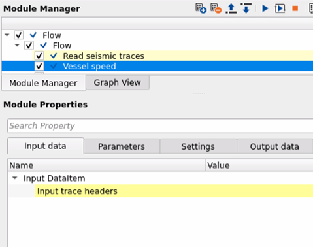Click status checkmark icon beside nested Flow
Image resolution: width=313 pixels, height=247 pixels.
coord(43,45)
